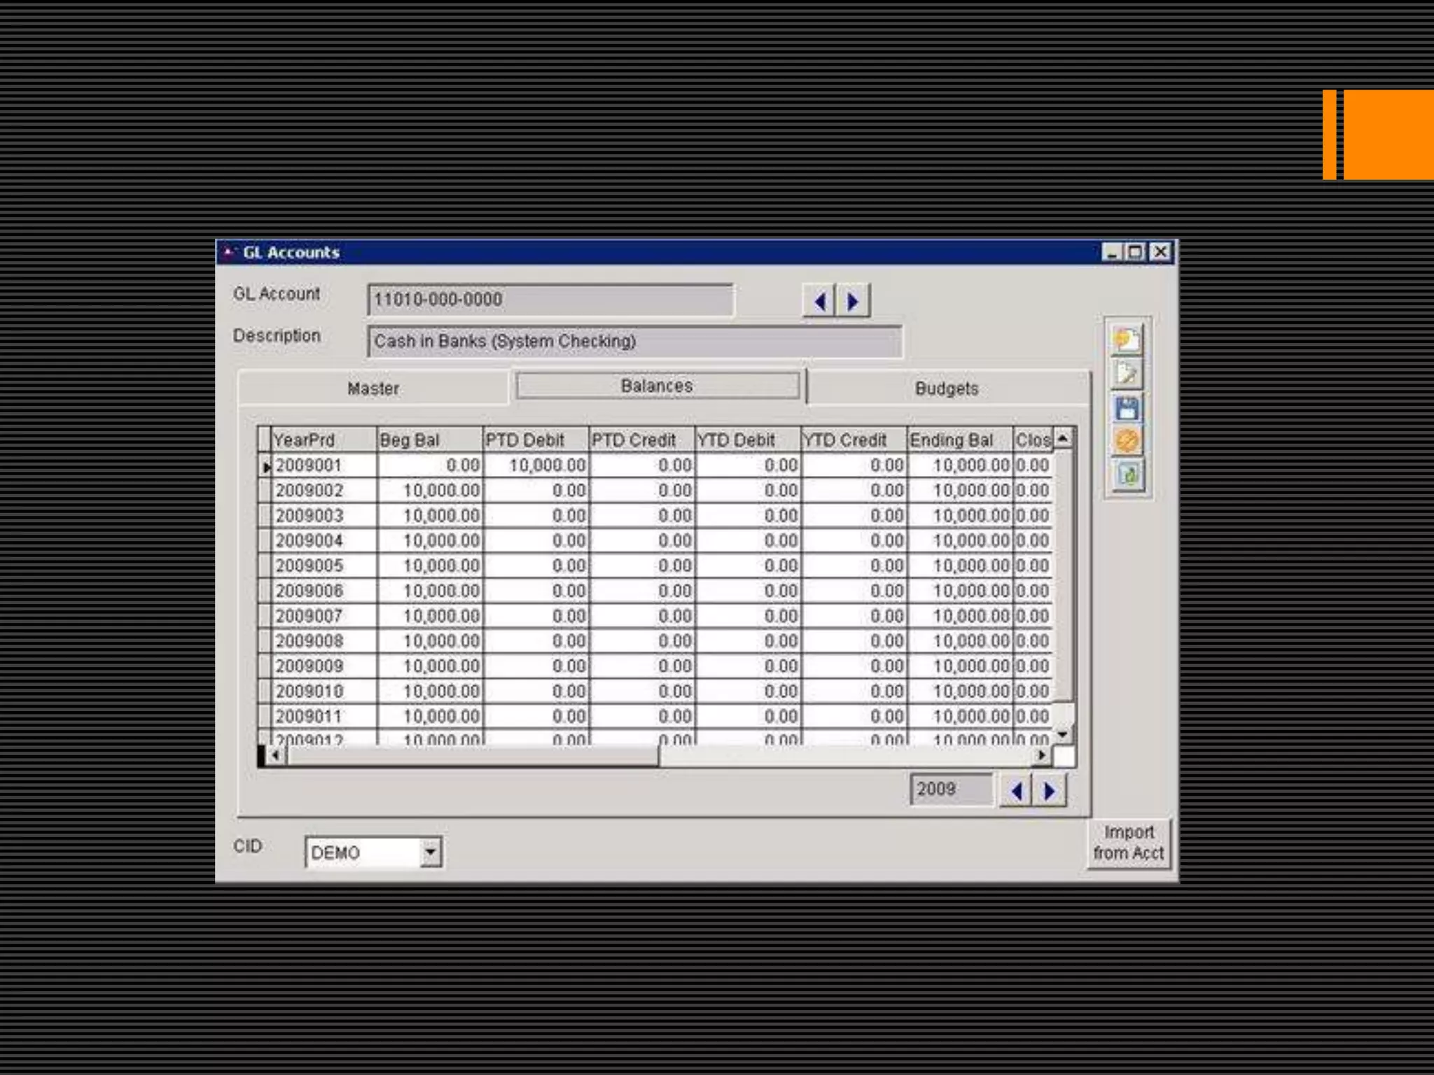Step back to previous year from 2009

(x=1016, y=792)
